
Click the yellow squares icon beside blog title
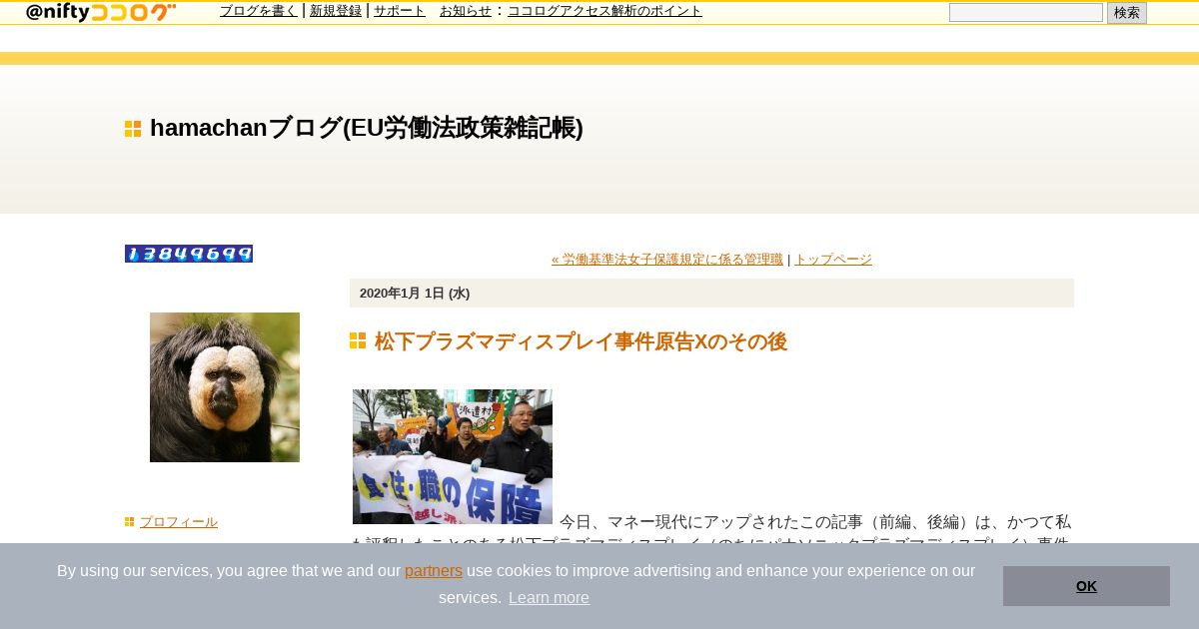133,129
